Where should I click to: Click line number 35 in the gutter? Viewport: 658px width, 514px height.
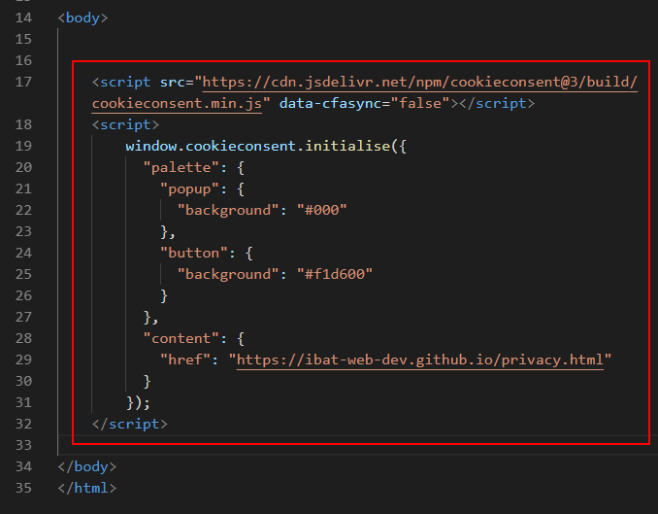pyautogui.click(x=23, y=488)
